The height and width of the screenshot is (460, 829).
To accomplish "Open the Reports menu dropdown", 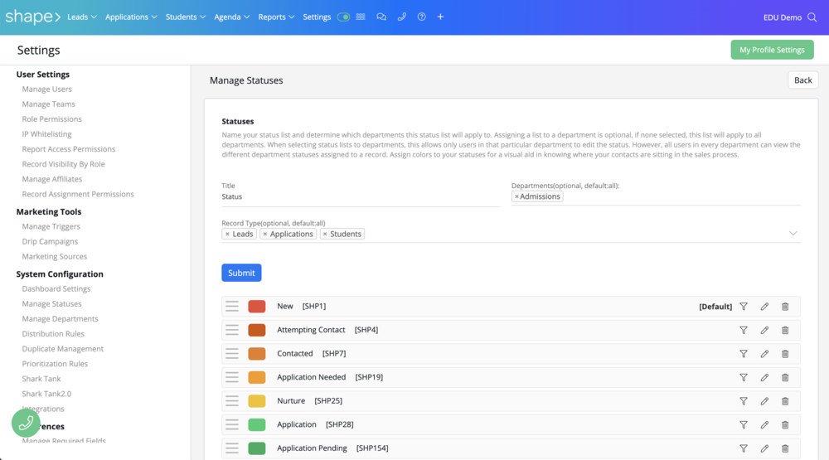I will [x=276, y=17].
